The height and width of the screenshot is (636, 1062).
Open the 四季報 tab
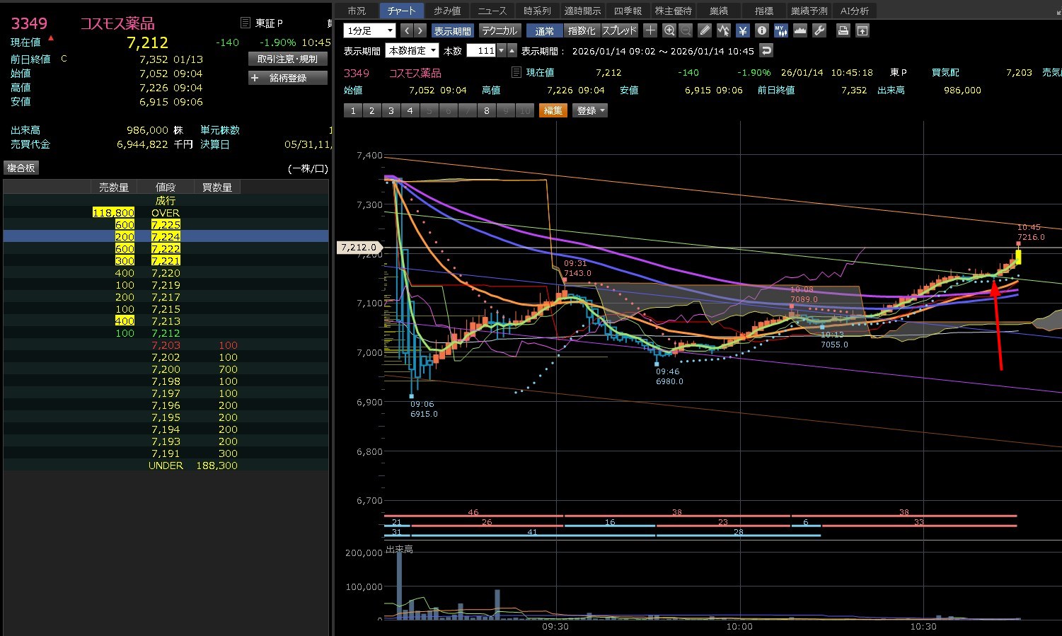(x=628, y=11)
